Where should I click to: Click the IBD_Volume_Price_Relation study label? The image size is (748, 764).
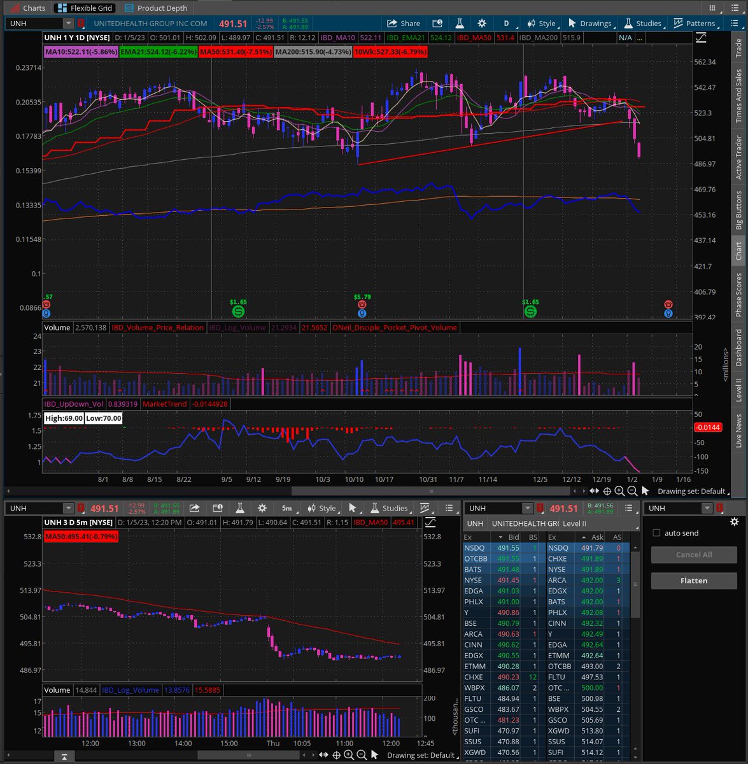click(157, 327)
